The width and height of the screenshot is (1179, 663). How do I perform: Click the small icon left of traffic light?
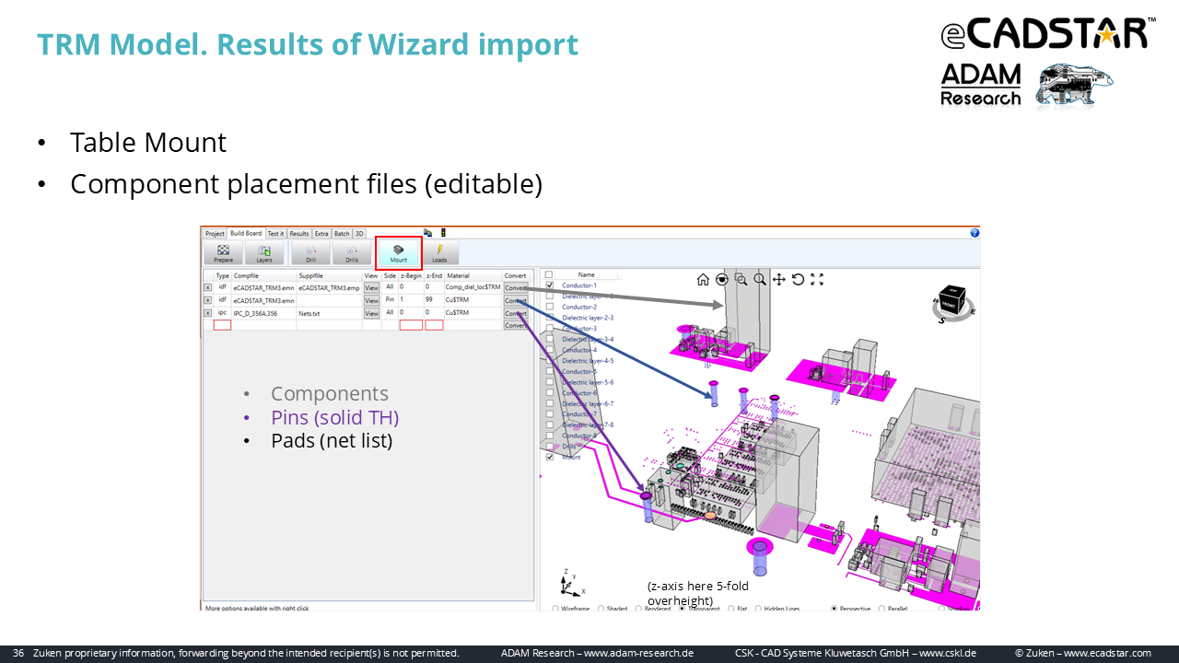pos(427,233)
